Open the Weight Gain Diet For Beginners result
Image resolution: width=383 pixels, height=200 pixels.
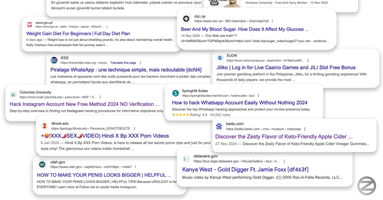[x=78, y=34]
